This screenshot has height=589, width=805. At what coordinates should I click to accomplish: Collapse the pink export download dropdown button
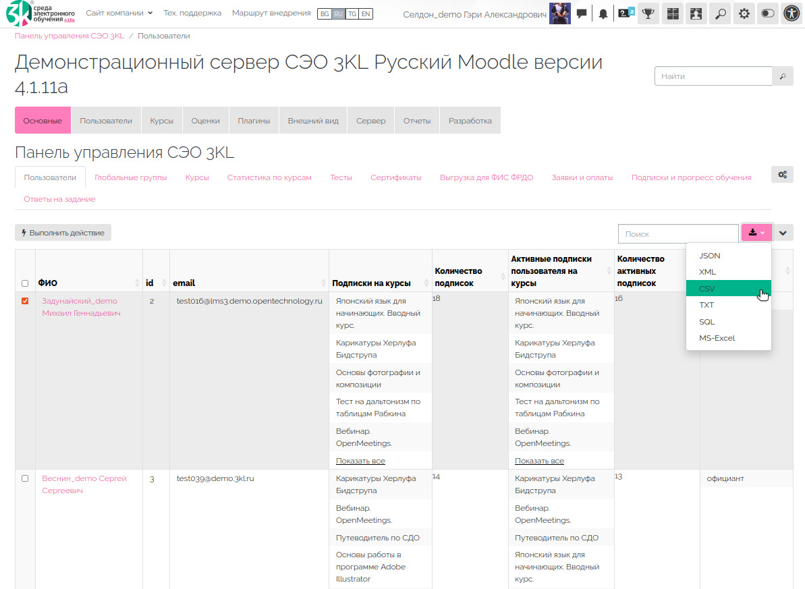(x=756, y=233)
